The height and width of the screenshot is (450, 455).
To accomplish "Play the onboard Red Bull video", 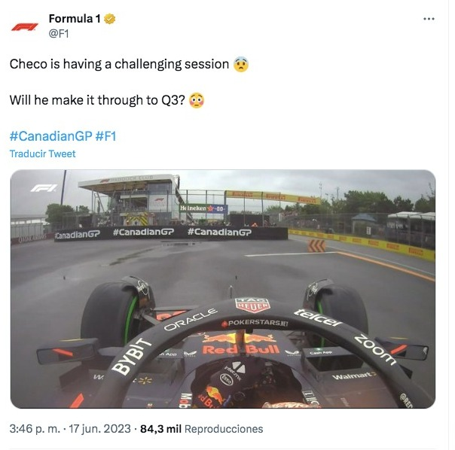I will click(223, 289).
